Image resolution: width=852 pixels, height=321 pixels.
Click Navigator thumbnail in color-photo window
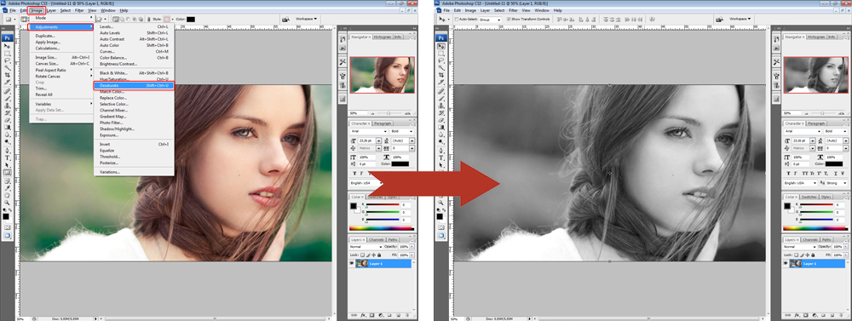382,74
